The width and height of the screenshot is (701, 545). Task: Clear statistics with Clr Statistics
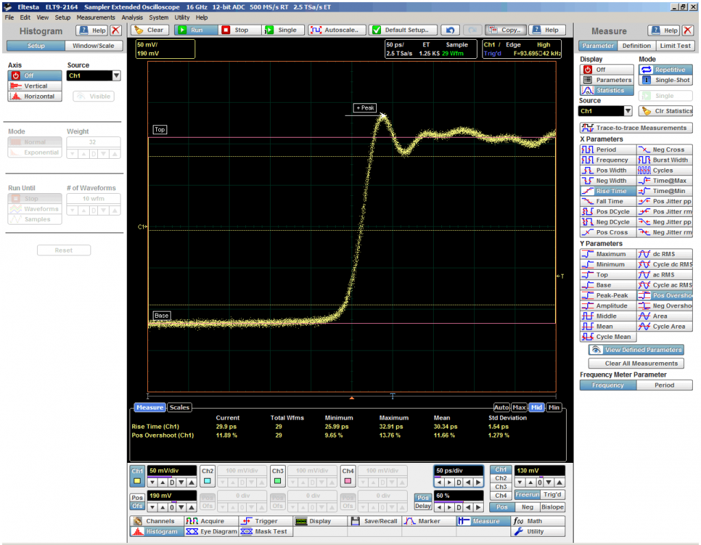[x=665, y=111]
